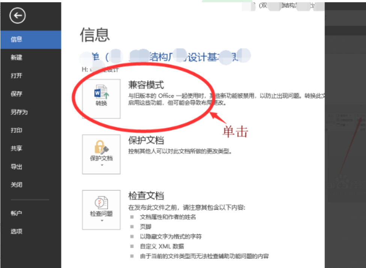Choose 打开 from the left sidebar

pyautogui.click(x=17, y=76)
